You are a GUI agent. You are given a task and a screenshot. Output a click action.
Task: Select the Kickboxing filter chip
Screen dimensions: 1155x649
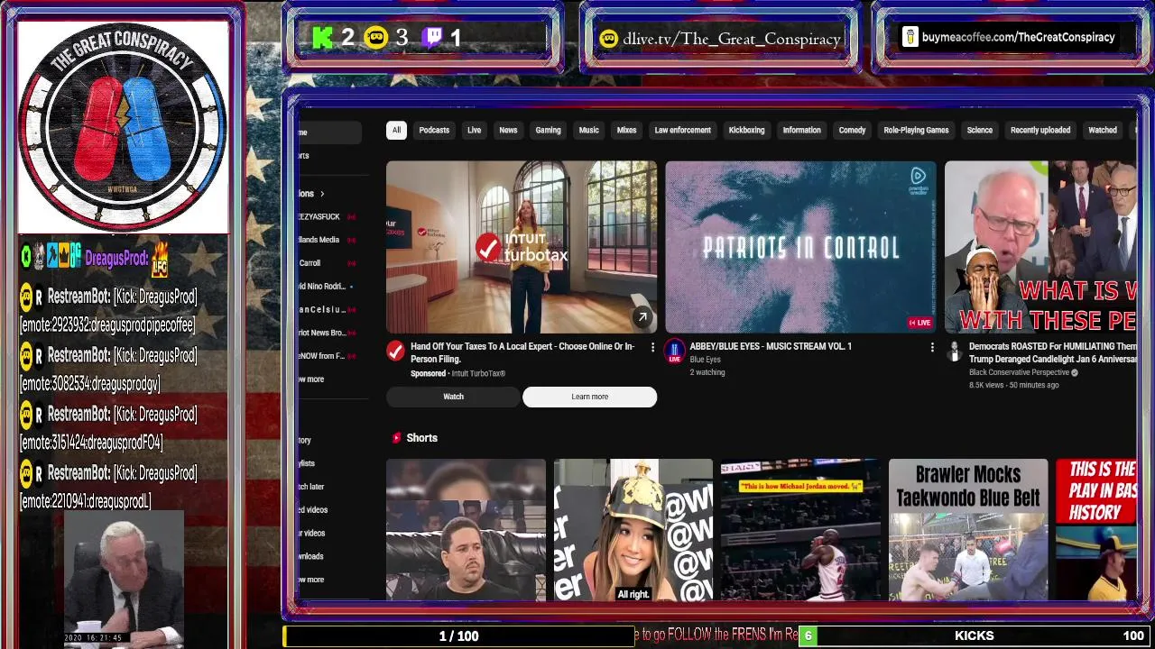[746, 130]
